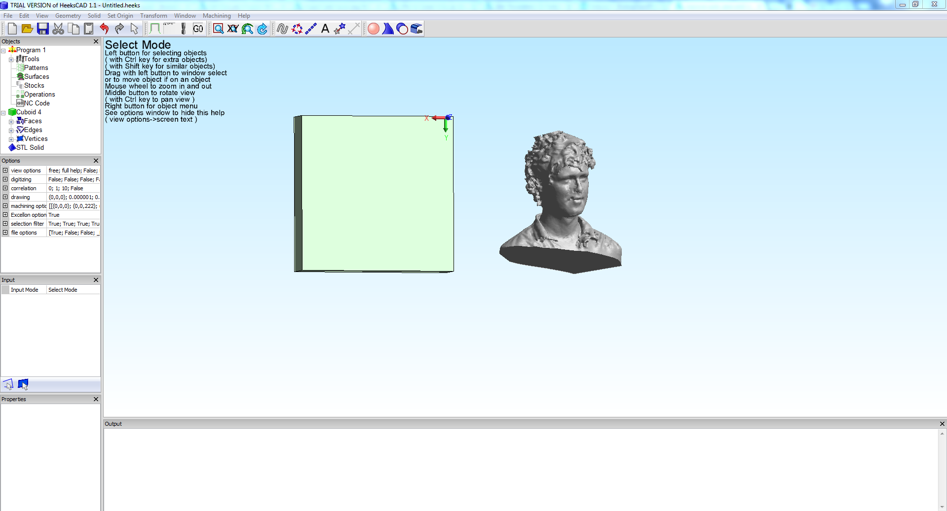947x511 pixels.
Task: Click the star-point snap tool icon
Action: coord(340,29)
